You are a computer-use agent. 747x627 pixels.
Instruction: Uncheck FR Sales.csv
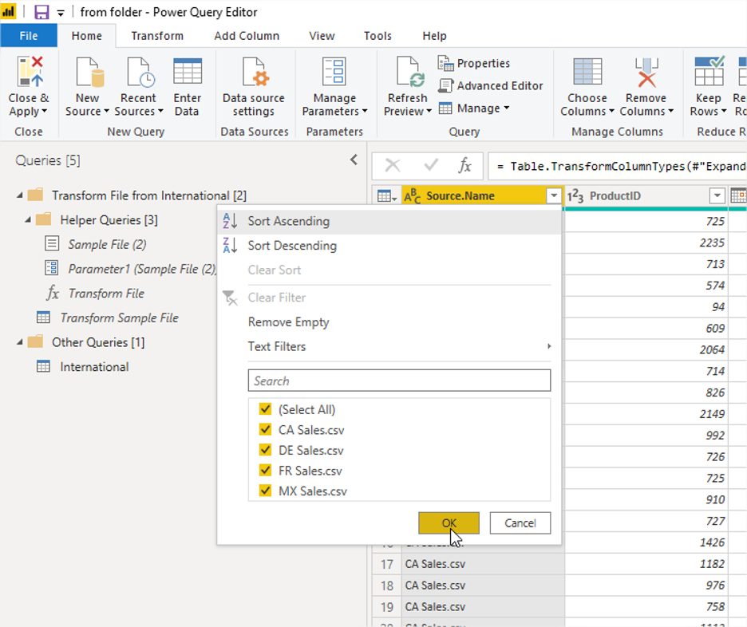click(265, 471)
